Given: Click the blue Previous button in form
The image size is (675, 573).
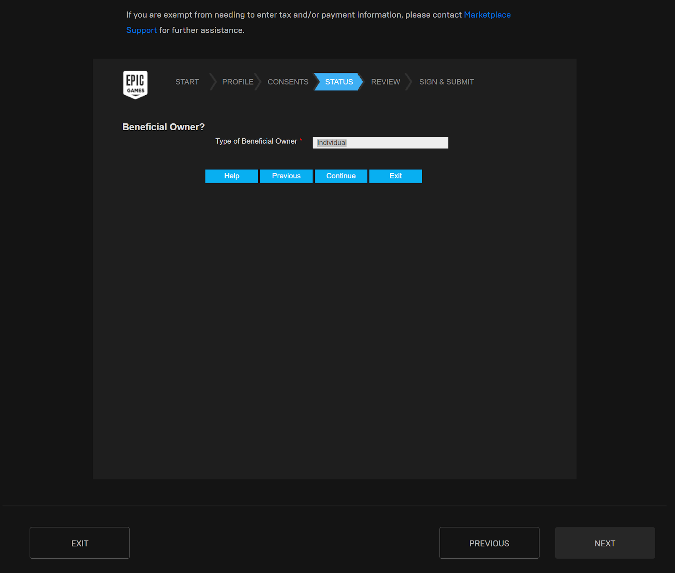Looking at the screenshot, I should click(286, 176).
